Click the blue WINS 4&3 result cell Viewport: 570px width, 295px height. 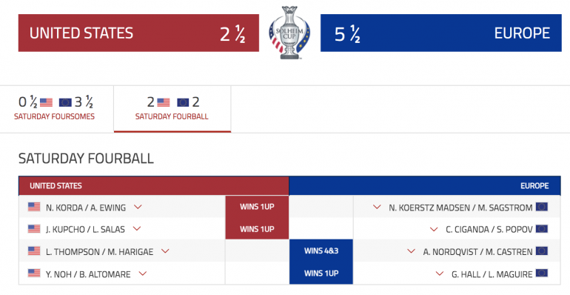(321, 251)
